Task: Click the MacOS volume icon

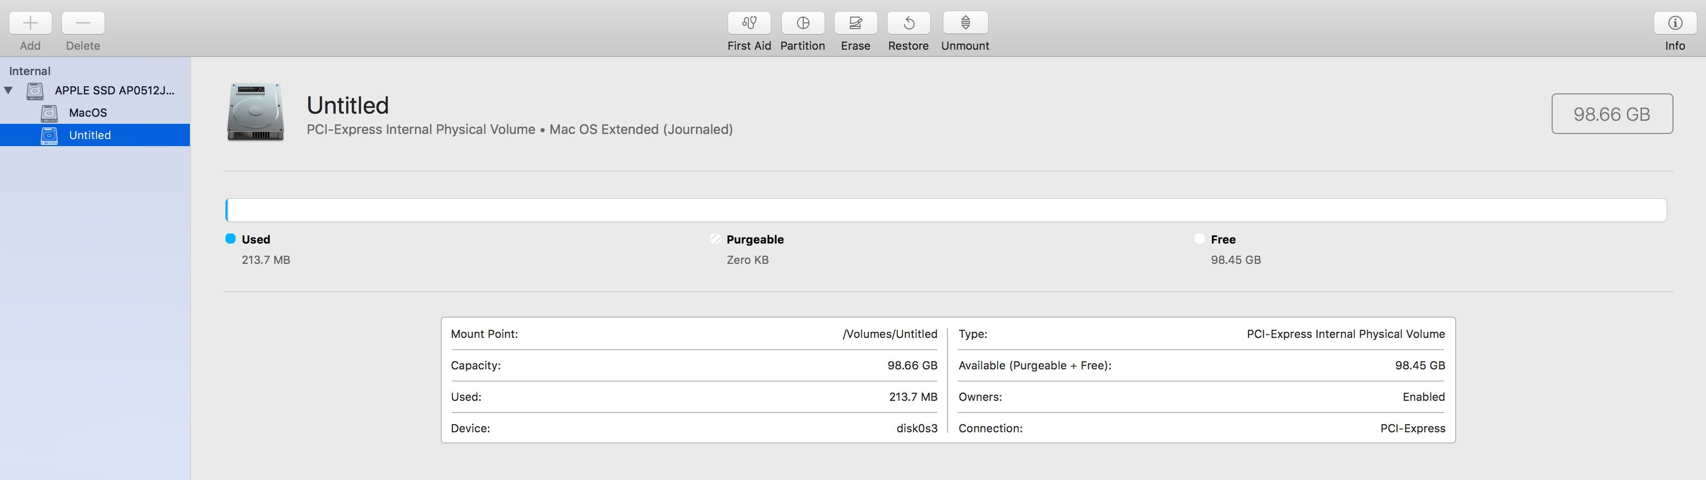Action: coord(50,113)
